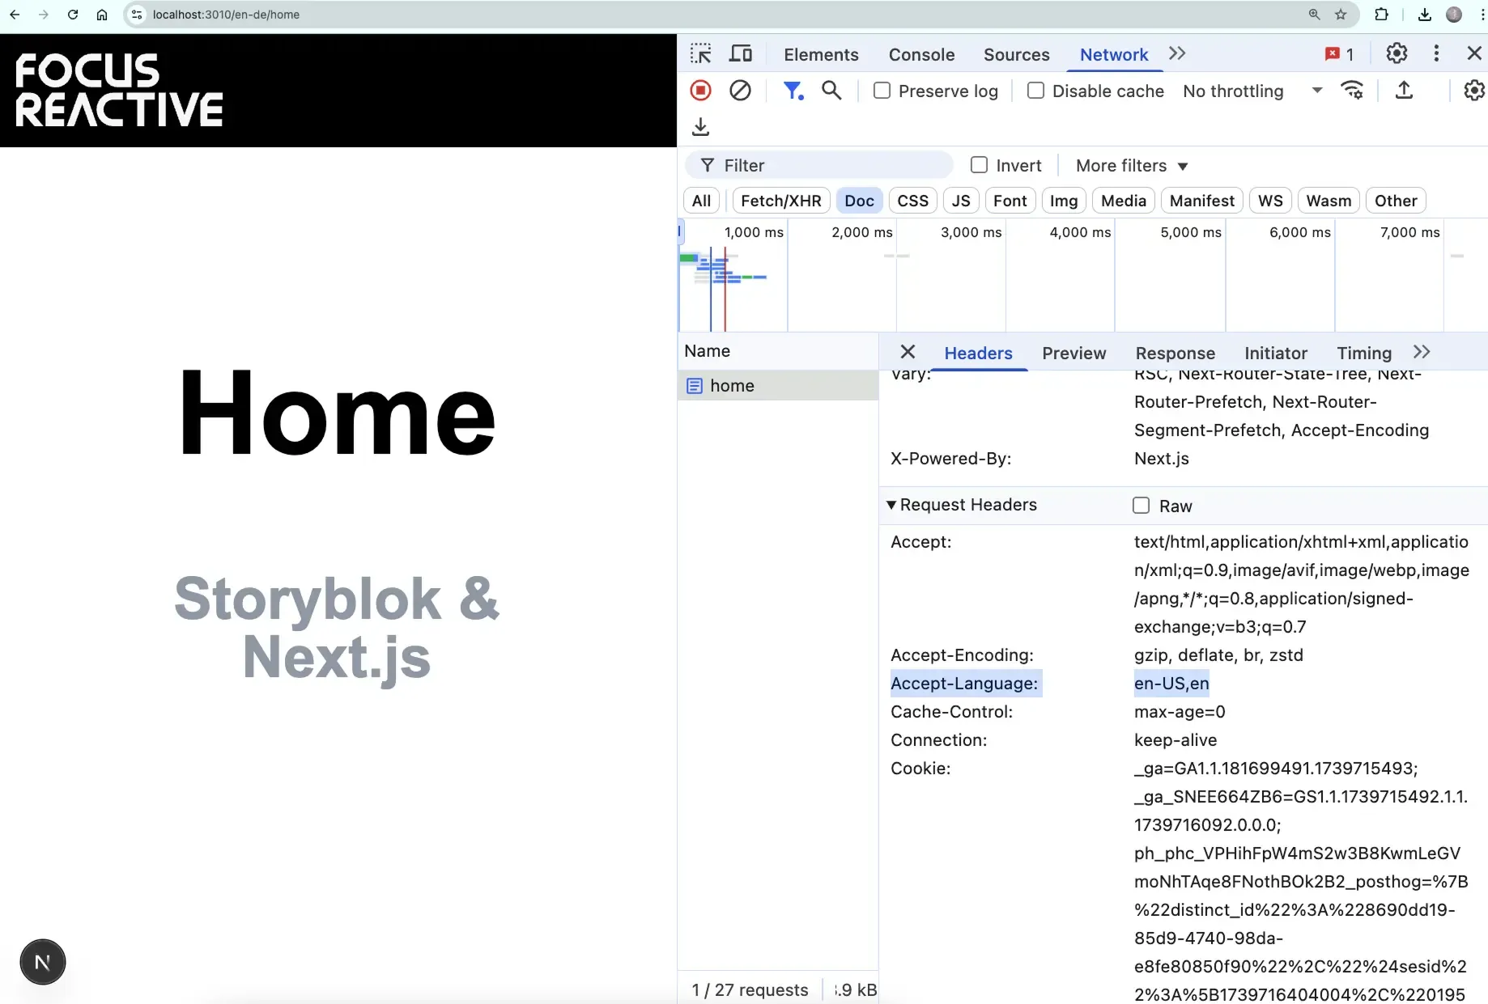Enable the Disable cache checkbox

tap(1035, 91)
